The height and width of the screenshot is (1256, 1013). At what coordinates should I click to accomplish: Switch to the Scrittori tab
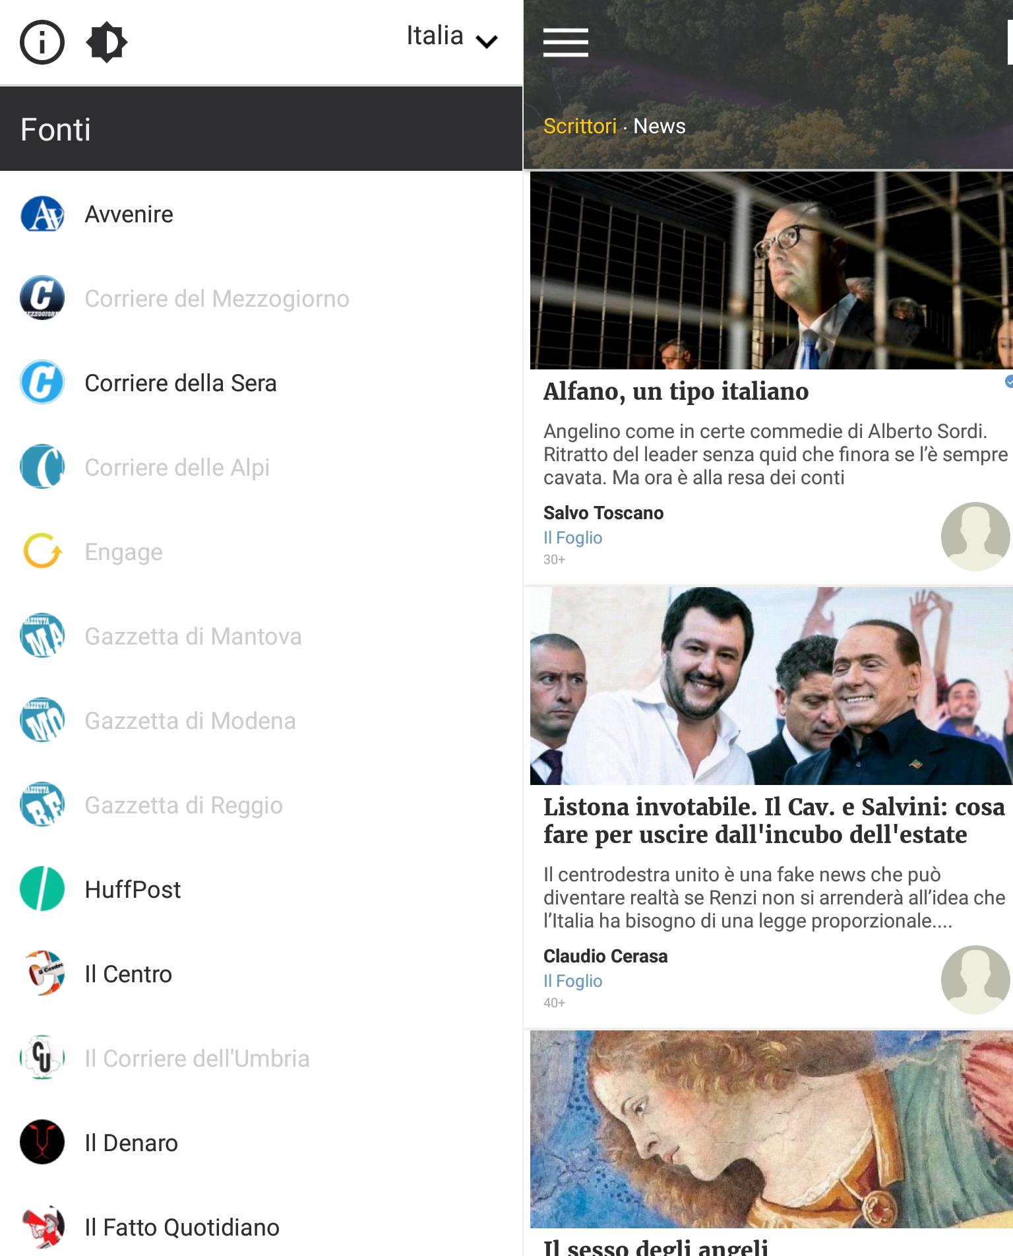(x=580, y=126)
